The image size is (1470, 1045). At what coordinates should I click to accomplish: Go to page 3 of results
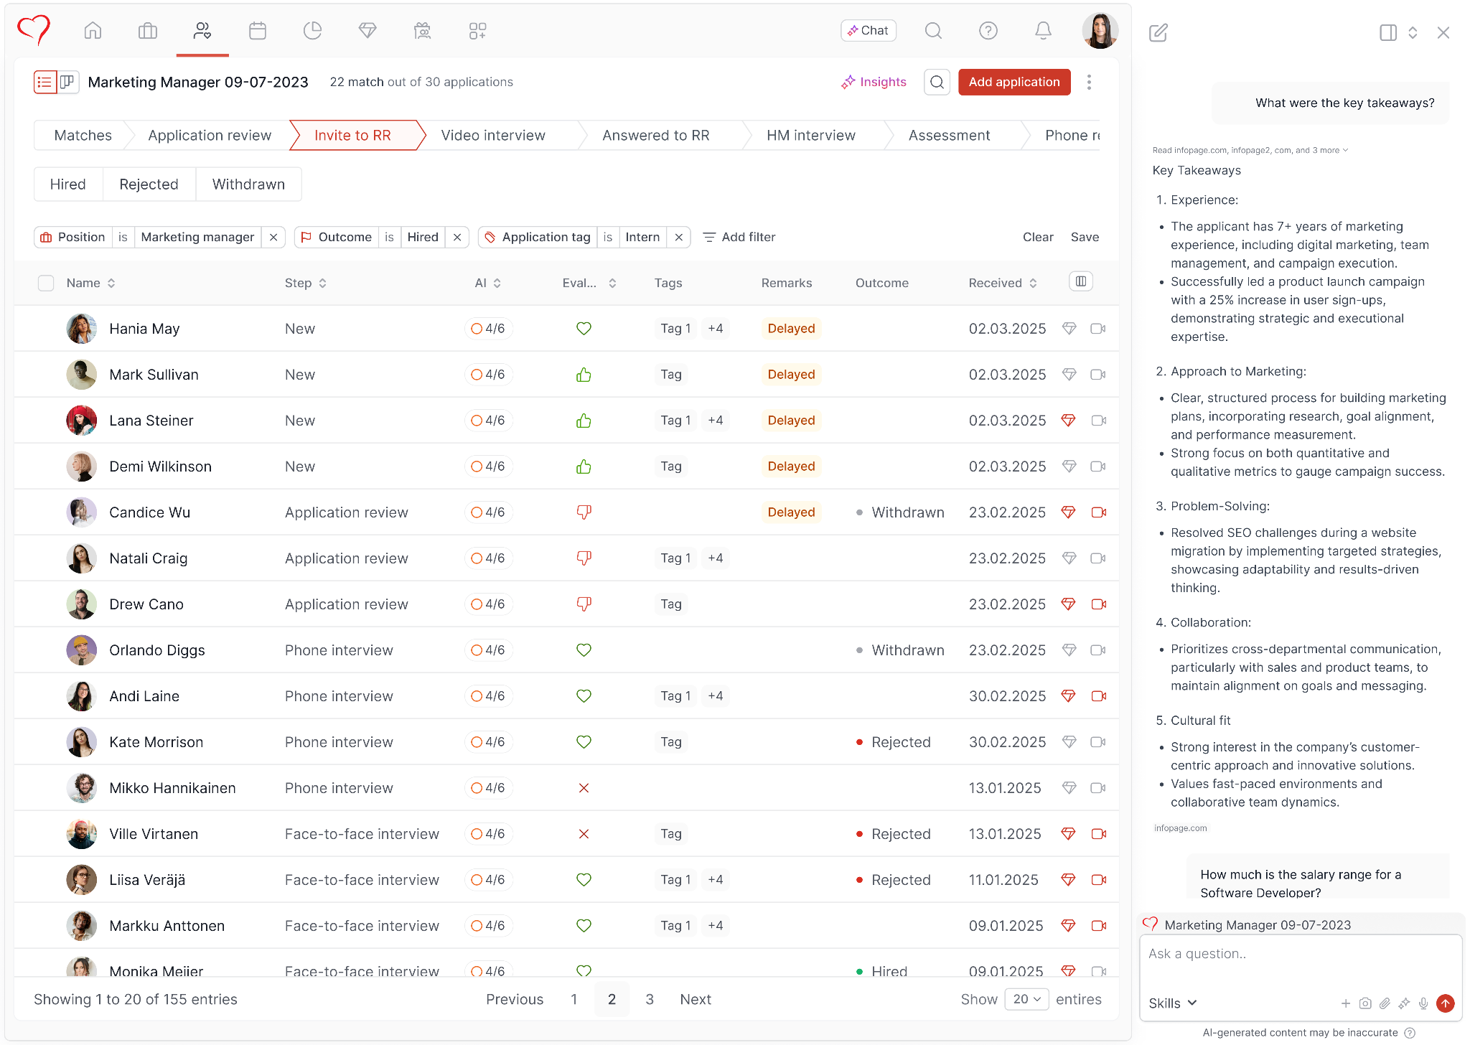click(650, 999)
